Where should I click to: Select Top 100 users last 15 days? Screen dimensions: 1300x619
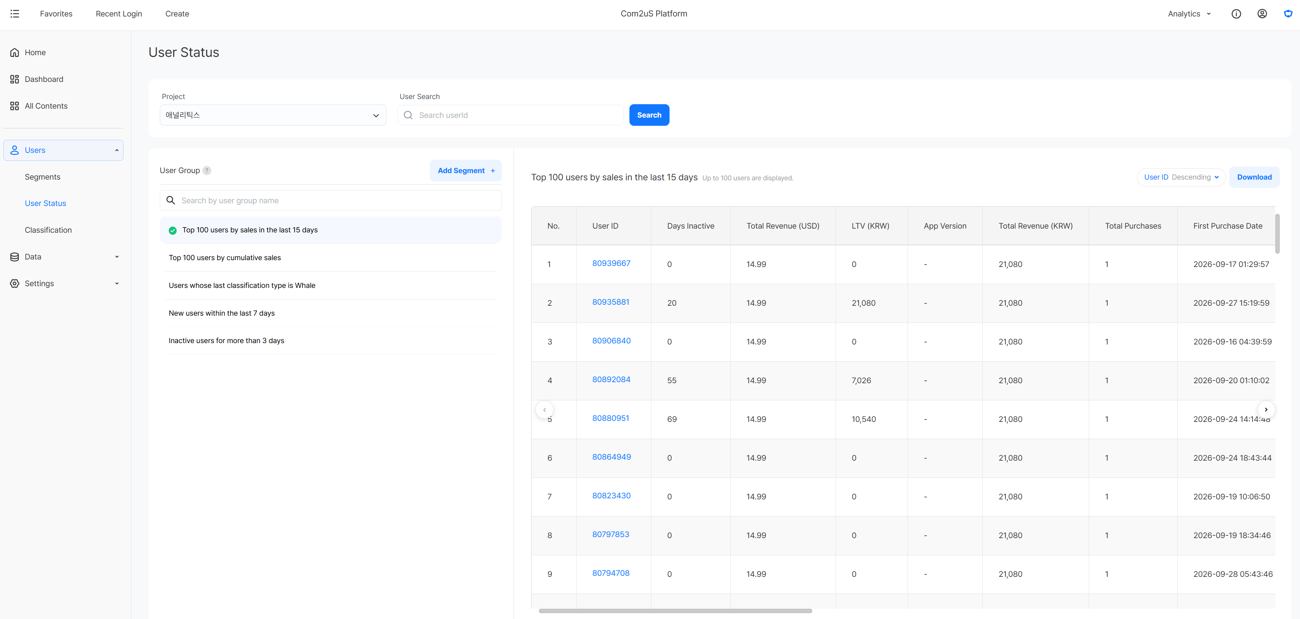point(331,230)
